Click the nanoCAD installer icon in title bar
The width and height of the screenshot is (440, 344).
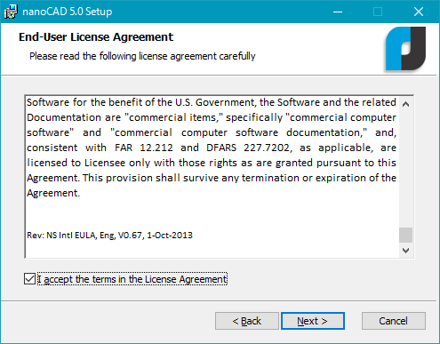tap(11, 12)
